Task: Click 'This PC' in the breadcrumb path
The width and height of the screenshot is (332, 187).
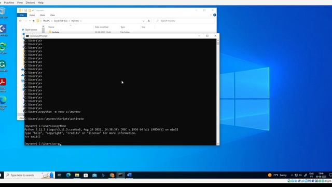Action: [46, 21]
